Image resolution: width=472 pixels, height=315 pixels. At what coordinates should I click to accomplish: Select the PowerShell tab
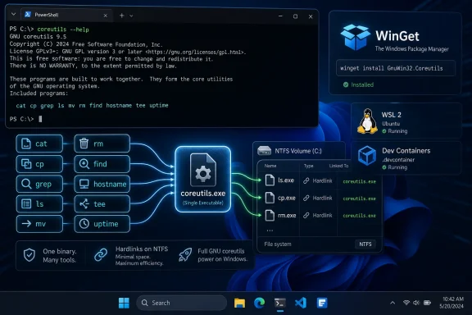tap(66, 15)
